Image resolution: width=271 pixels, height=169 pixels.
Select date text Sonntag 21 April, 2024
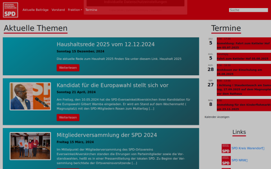click(76, 92)
